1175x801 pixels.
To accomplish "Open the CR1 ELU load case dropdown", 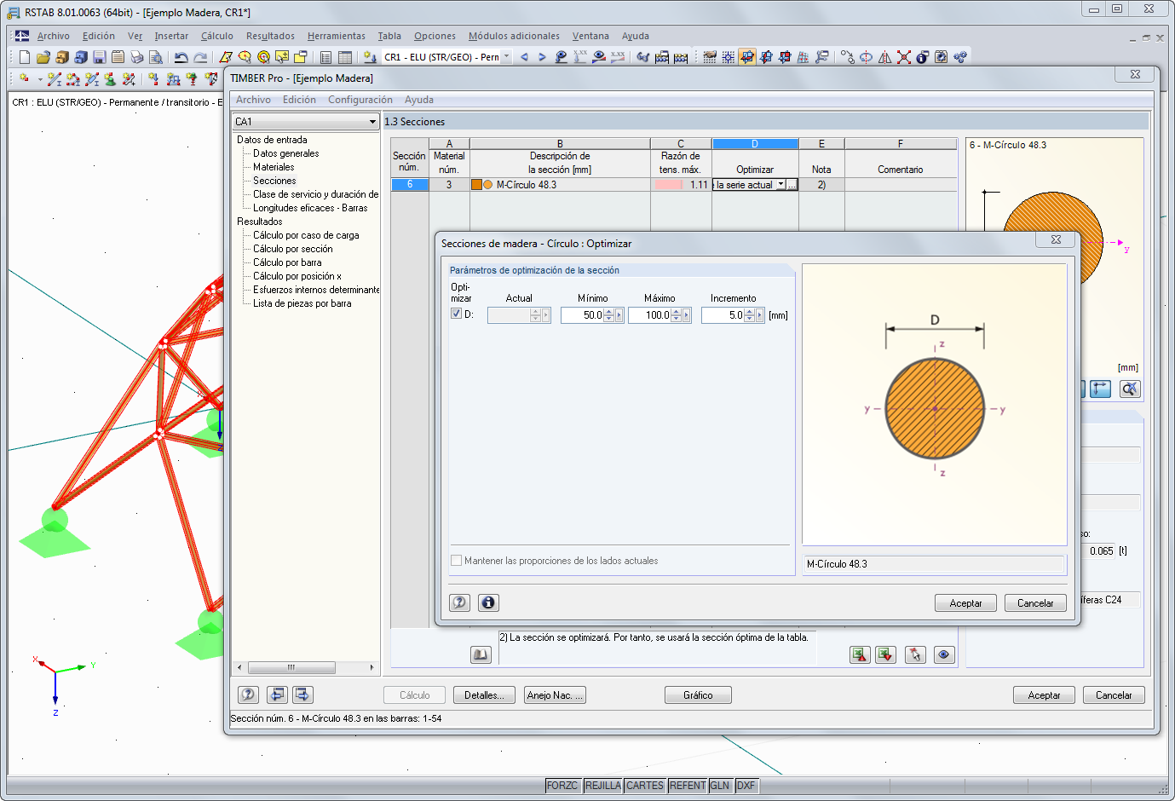I will click(506, 57).
